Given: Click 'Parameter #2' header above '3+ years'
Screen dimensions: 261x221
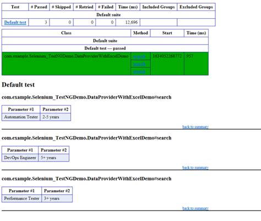Looking at the screenshot, I should pyautogui.click(x=57, y=191).
